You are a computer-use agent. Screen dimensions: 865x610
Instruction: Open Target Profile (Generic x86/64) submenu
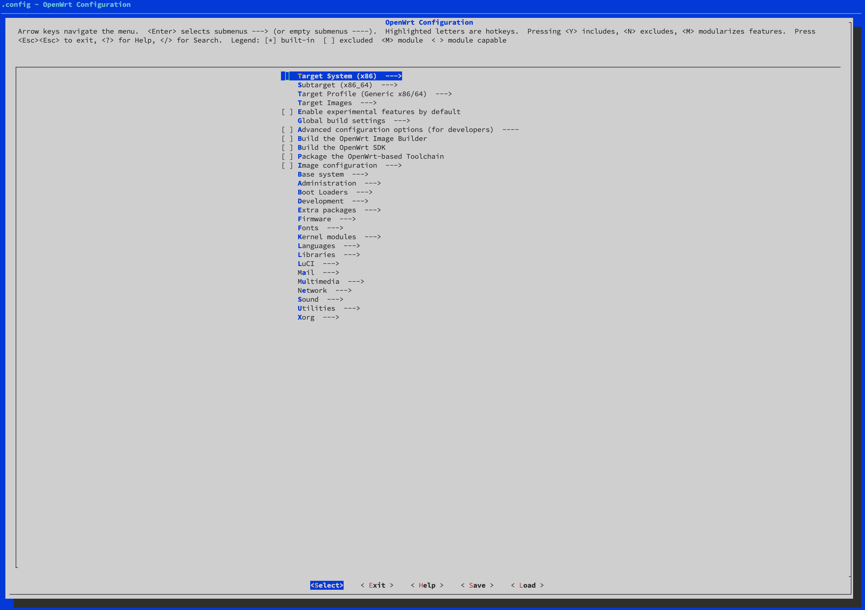(374, 94)
